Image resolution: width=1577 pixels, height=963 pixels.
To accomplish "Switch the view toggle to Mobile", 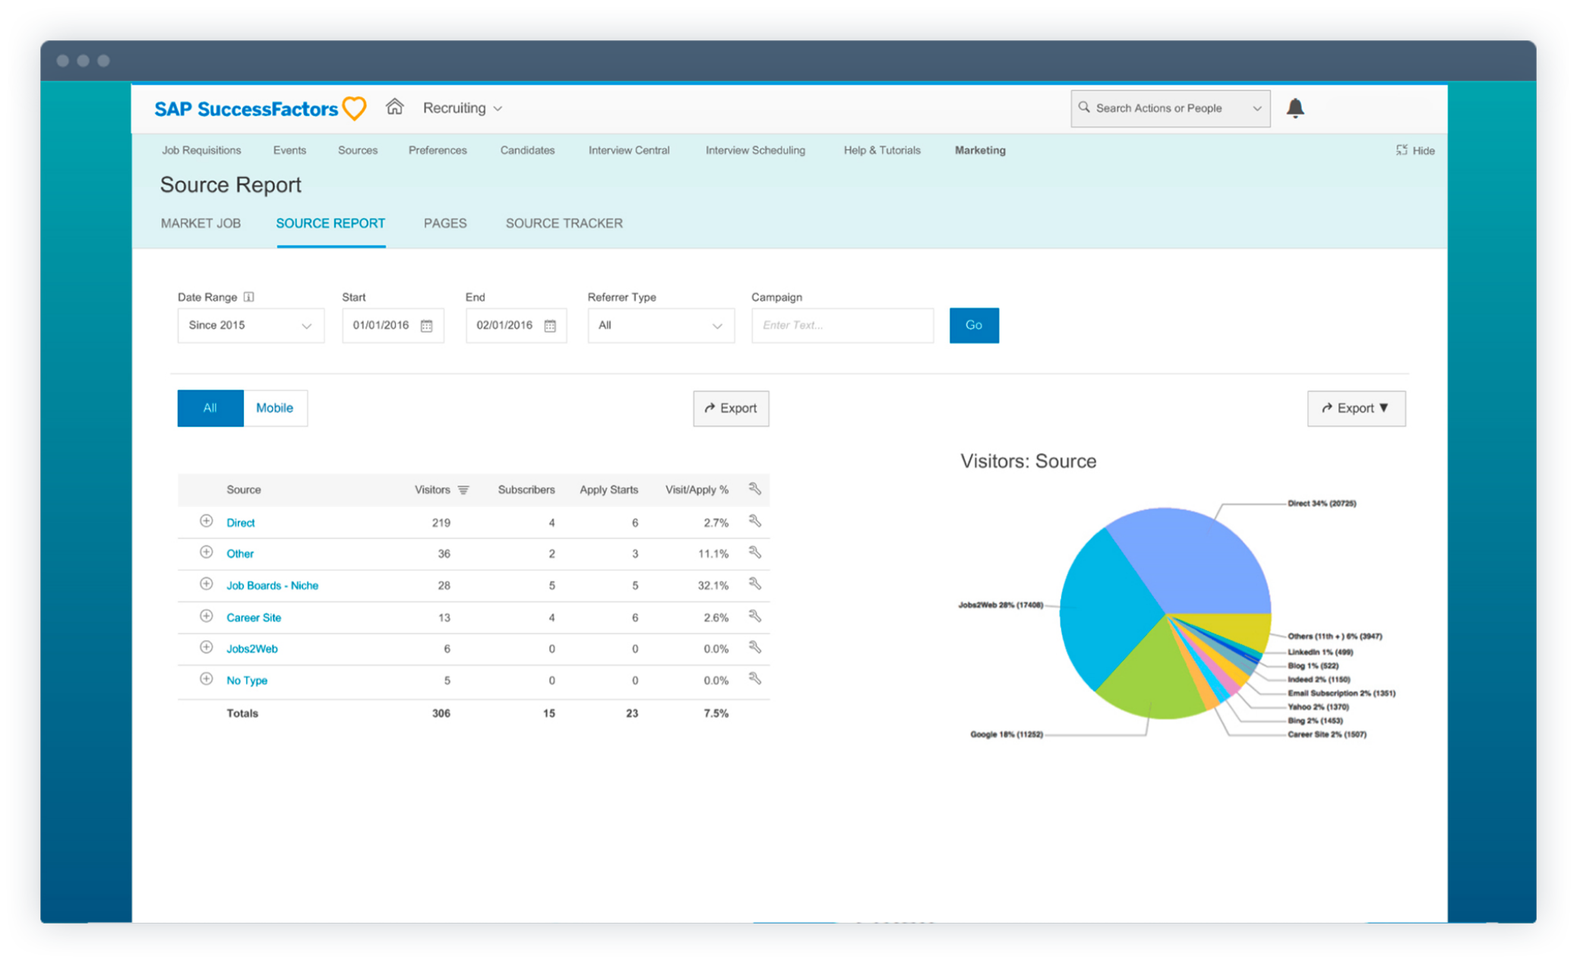I will click(x=274, y=408).
